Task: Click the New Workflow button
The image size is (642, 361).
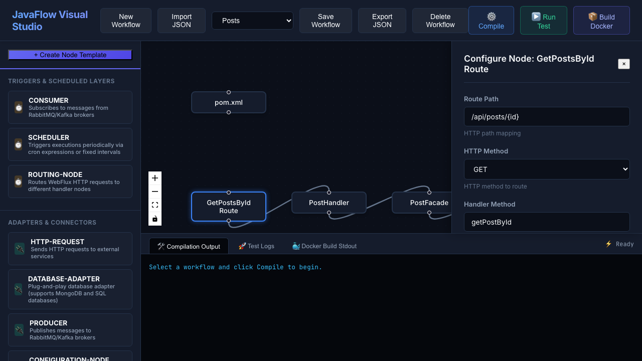Action: [126, 21]
